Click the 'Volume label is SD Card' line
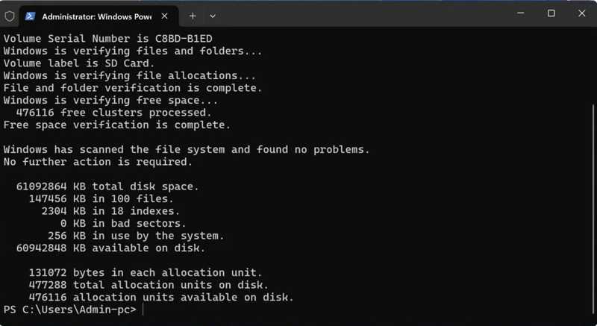 pyautogui.click(x=79, y=63)
